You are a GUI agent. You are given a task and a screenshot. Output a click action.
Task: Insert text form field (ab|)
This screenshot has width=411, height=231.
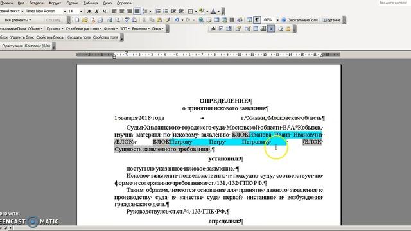[213, 28]
